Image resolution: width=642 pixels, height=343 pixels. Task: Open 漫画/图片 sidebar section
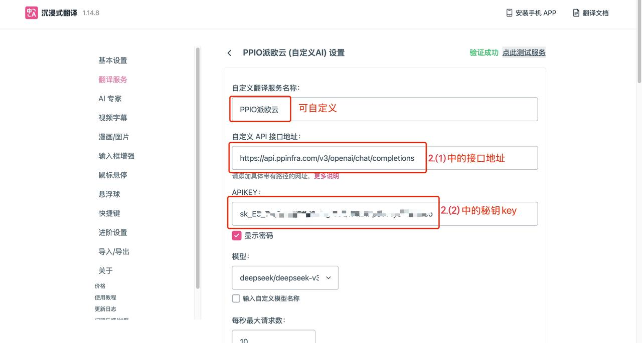pos(114,137)
